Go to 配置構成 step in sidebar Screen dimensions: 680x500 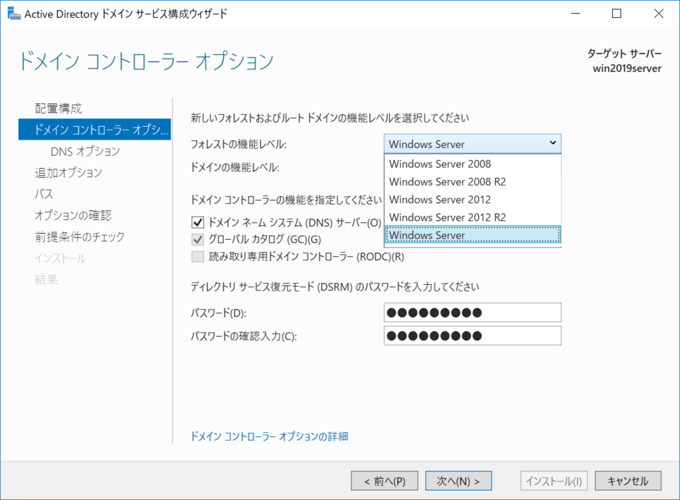(58, 108)
